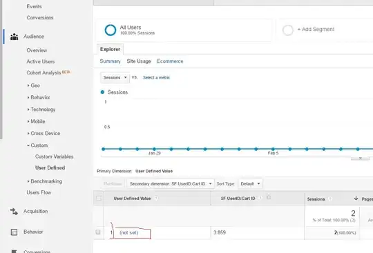The height and width of the screenshot is (253, 373).
Task: Click the + Add Segment button
Action: point(316,30)
